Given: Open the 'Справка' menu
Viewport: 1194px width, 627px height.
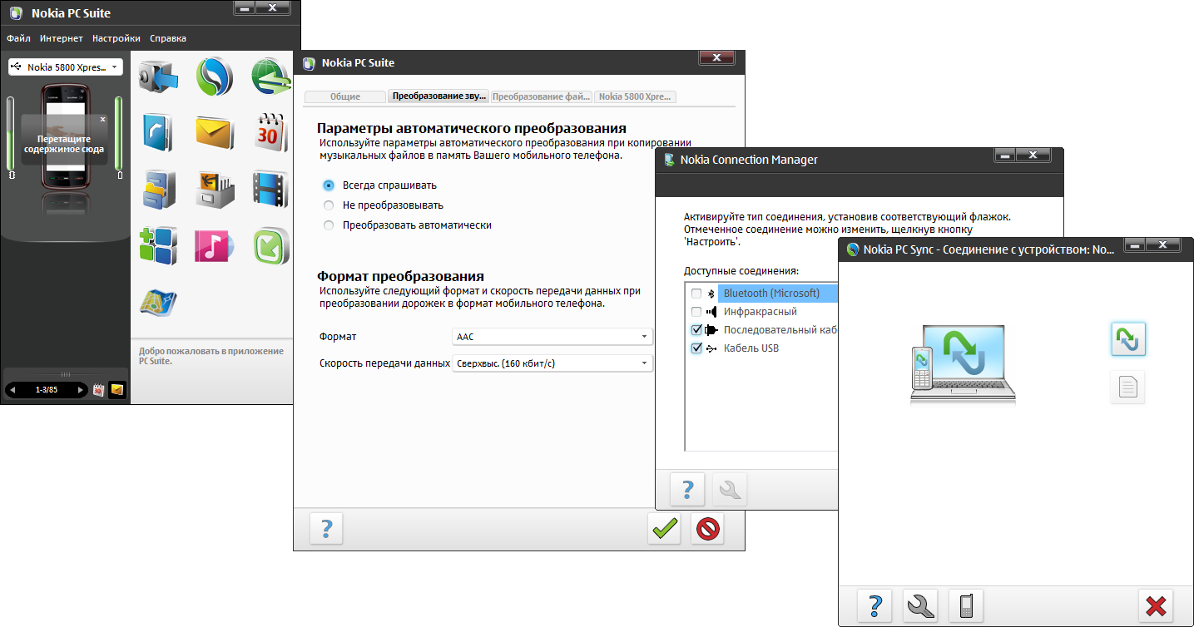Looking at the screenshot, I should click(168, 38).
